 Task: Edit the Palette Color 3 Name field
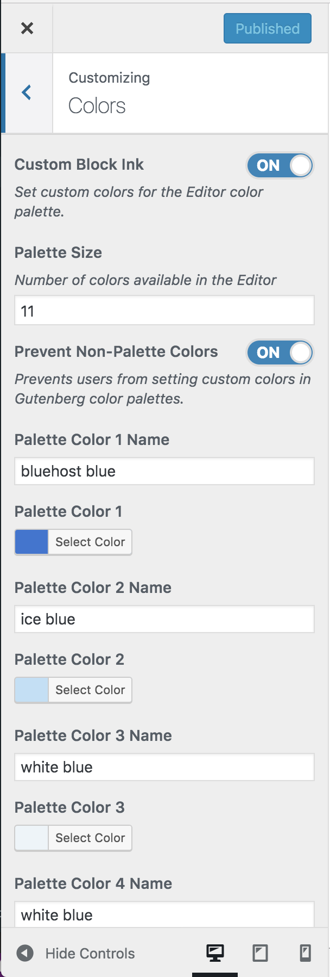164,767
